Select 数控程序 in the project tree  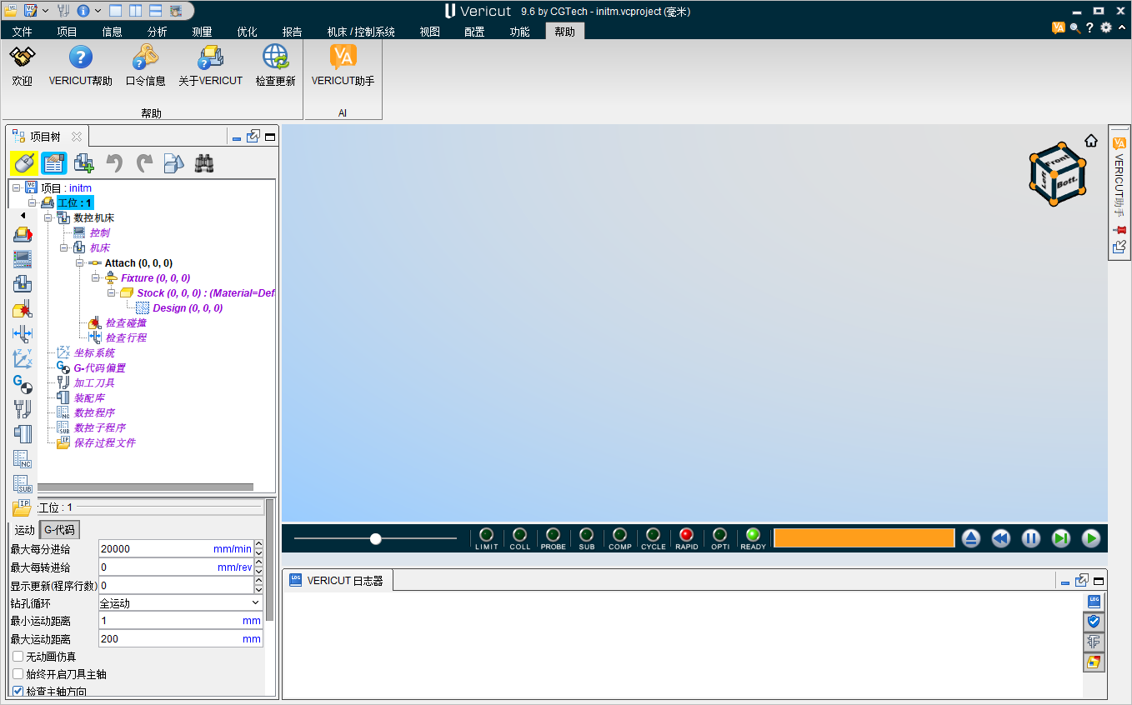coord(94,413)
